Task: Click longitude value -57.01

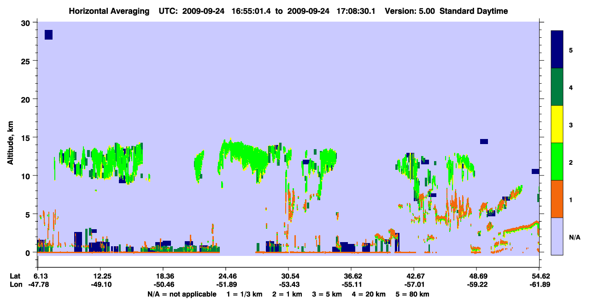Action: click(x=414, y=285)
